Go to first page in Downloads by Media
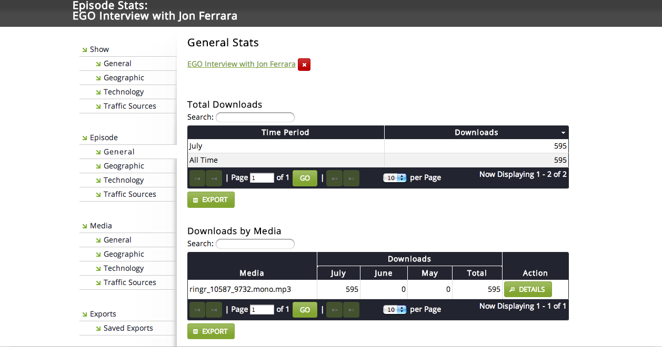This screenshot has height=347, width=662. point(197,310)
